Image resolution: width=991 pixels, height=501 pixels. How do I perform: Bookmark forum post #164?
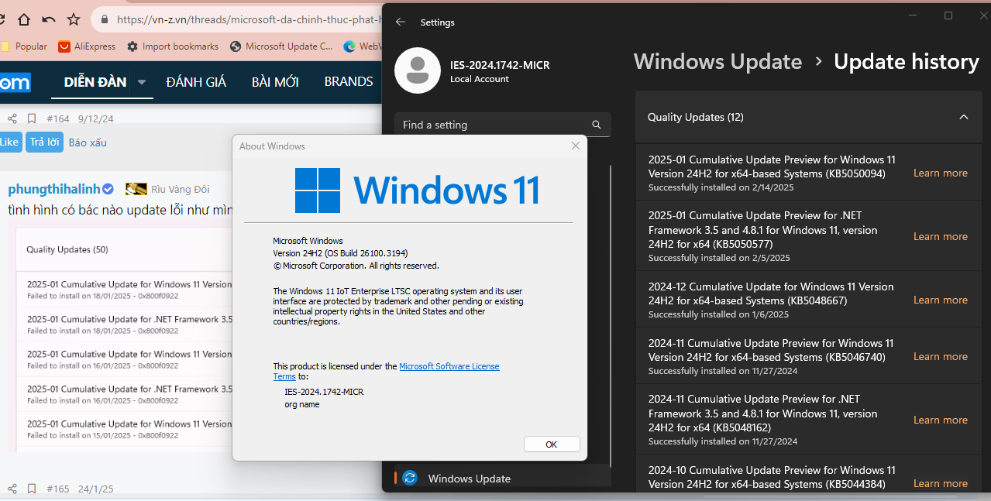(x=32, y=118)
